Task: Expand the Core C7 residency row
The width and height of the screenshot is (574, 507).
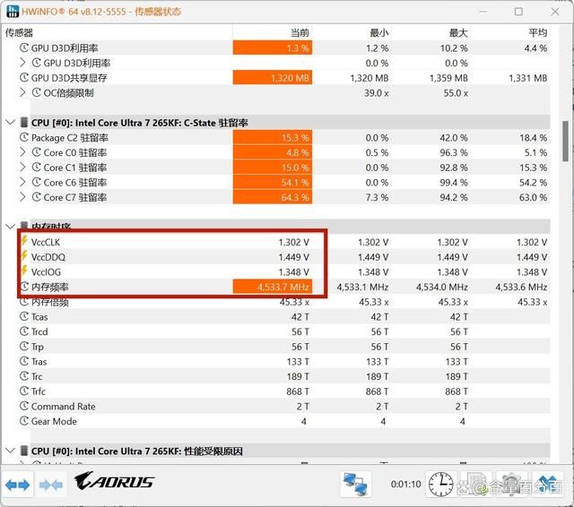Action: tap(24, 197)
